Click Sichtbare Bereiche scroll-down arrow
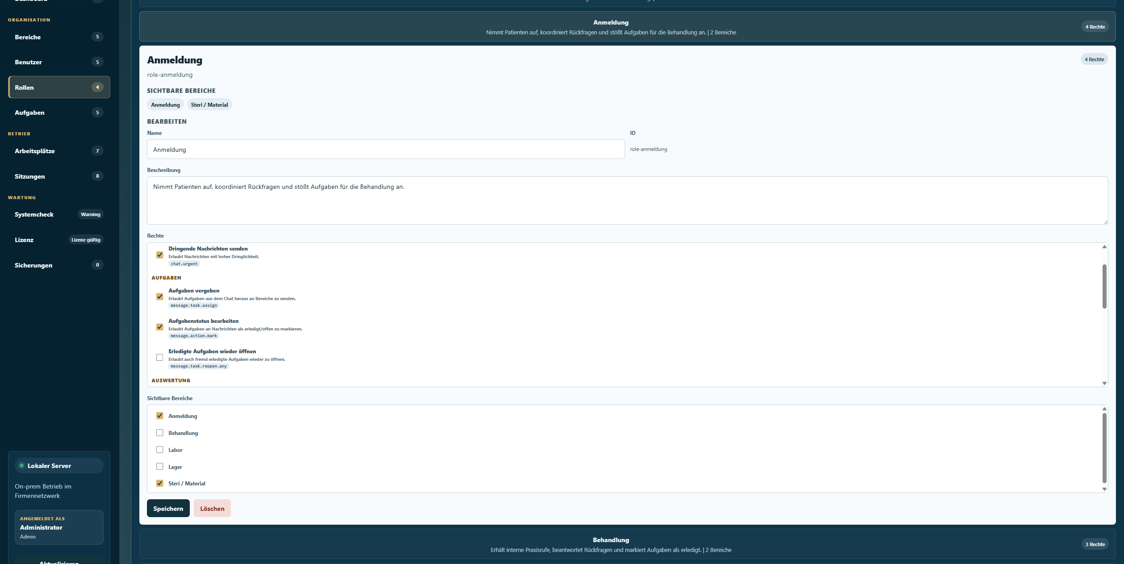The image size is (1124, 564). (x=1104, y=489)
